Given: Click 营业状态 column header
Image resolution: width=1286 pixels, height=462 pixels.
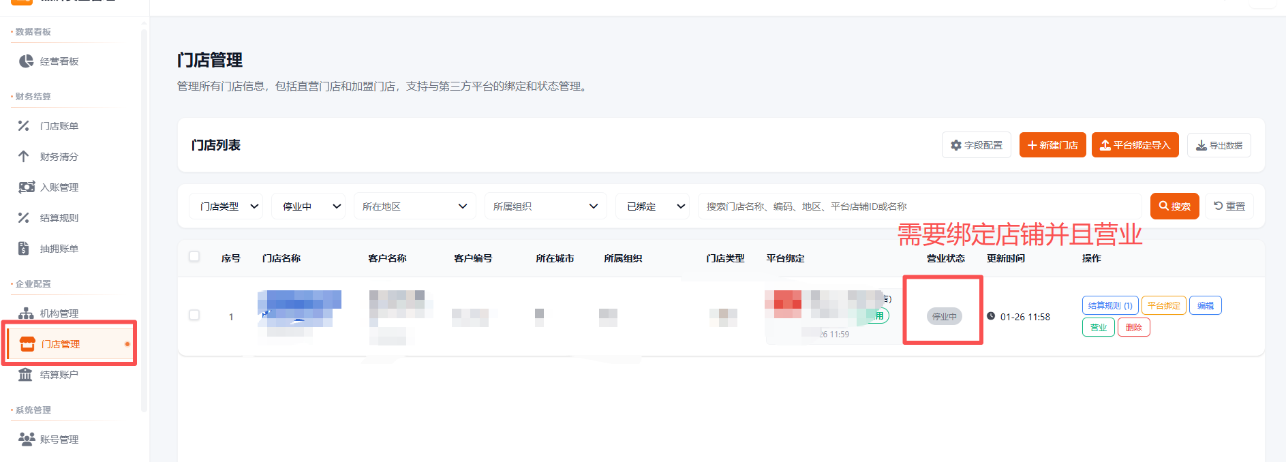Looking at the screenshot, I should pyautogui.click(x=946, y=258).
